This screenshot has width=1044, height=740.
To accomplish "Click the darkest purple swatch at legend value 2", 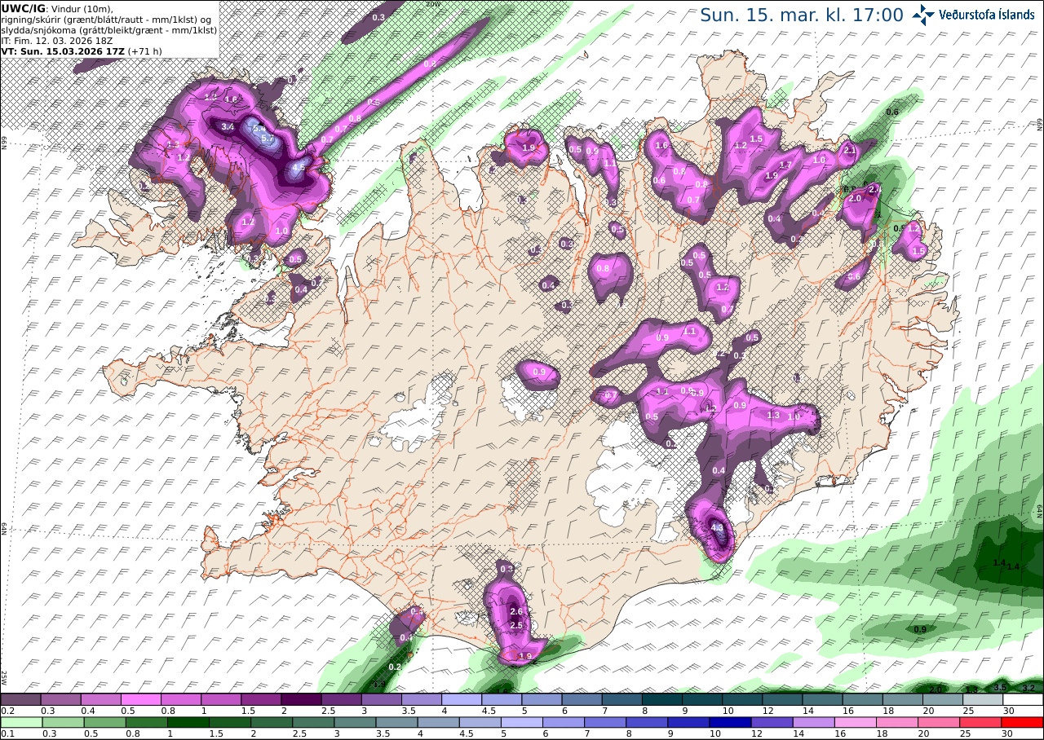I will [x=300, y=699].
